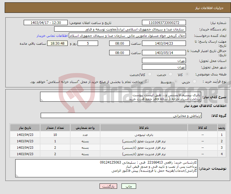Click the need number field 1103093733000272
Screen dimensions: 231x194
(164, 22)
